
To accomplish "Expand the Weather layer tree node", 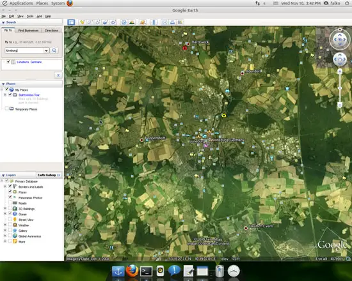I will tap(5, 225).
